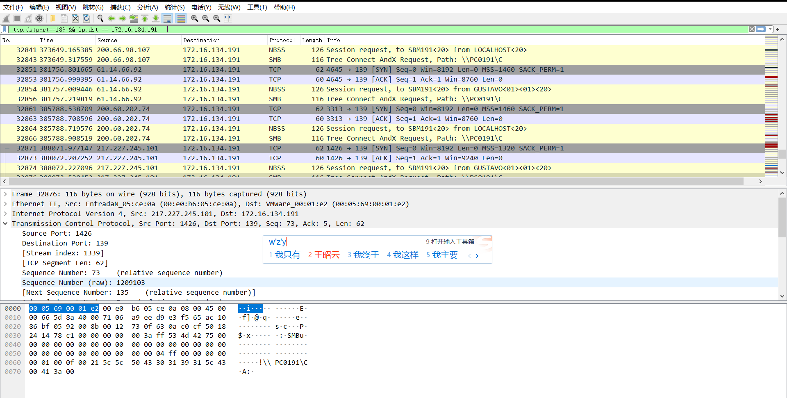Select ASCII text PC0191\C in bytes pane

[x=291, y=362]
